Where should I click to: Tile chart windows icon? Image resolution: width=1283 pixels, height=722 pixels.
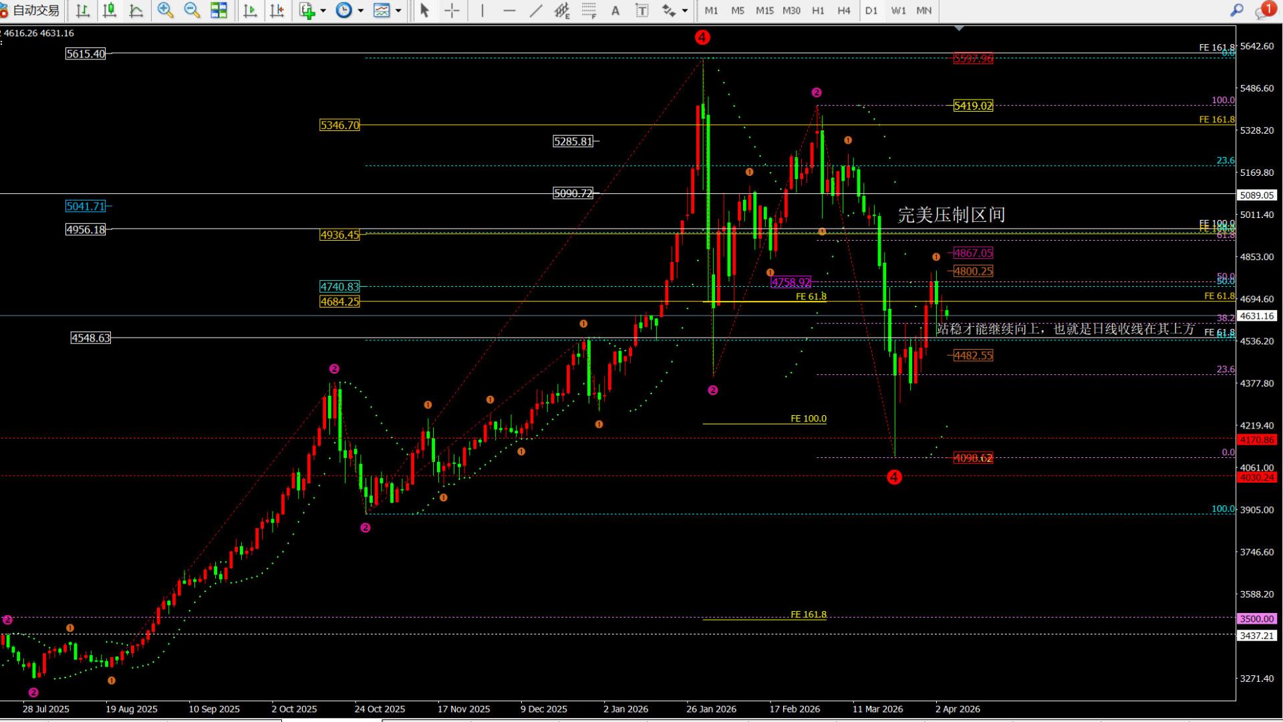[219, 11]
